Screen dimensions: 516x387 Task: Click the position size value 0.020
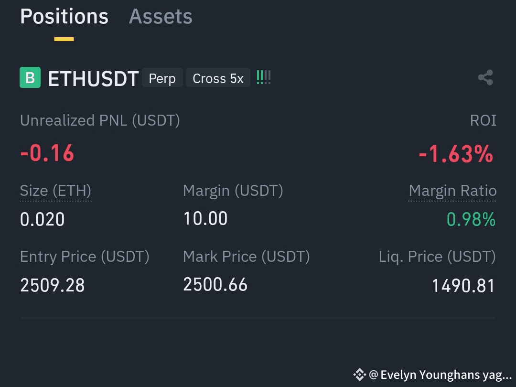point(42,219)
